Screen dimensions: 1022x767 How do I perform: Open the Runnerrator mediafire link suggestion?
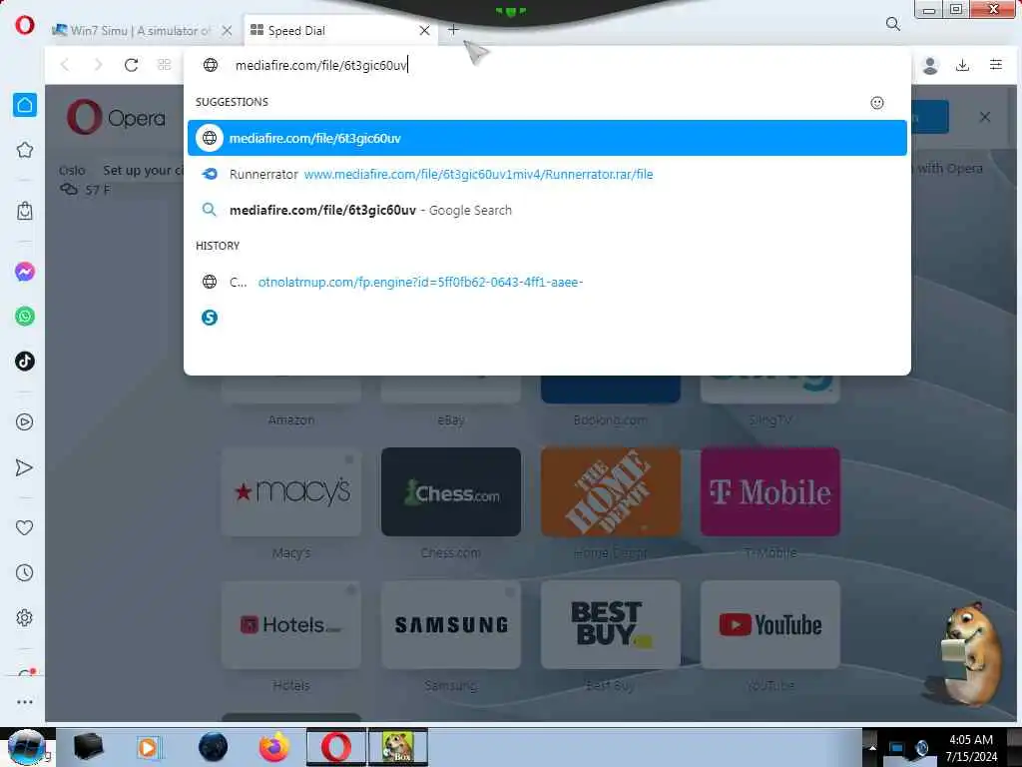click(548, 174)
